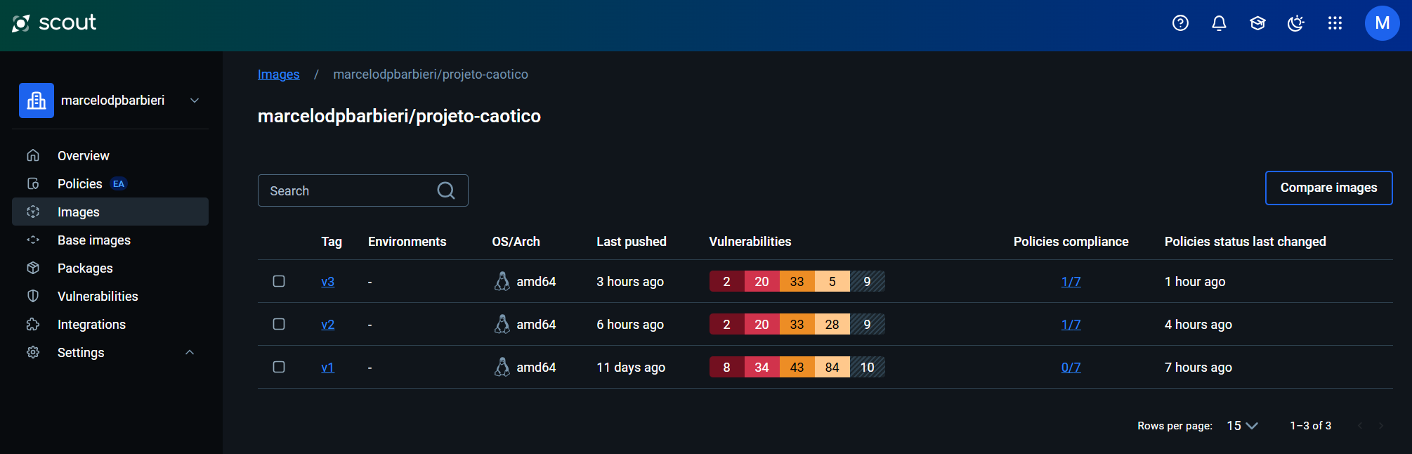This screenshot has height=454, width=1412.
Task: Collapse the Settings section chevron
Action: (189, 352)
